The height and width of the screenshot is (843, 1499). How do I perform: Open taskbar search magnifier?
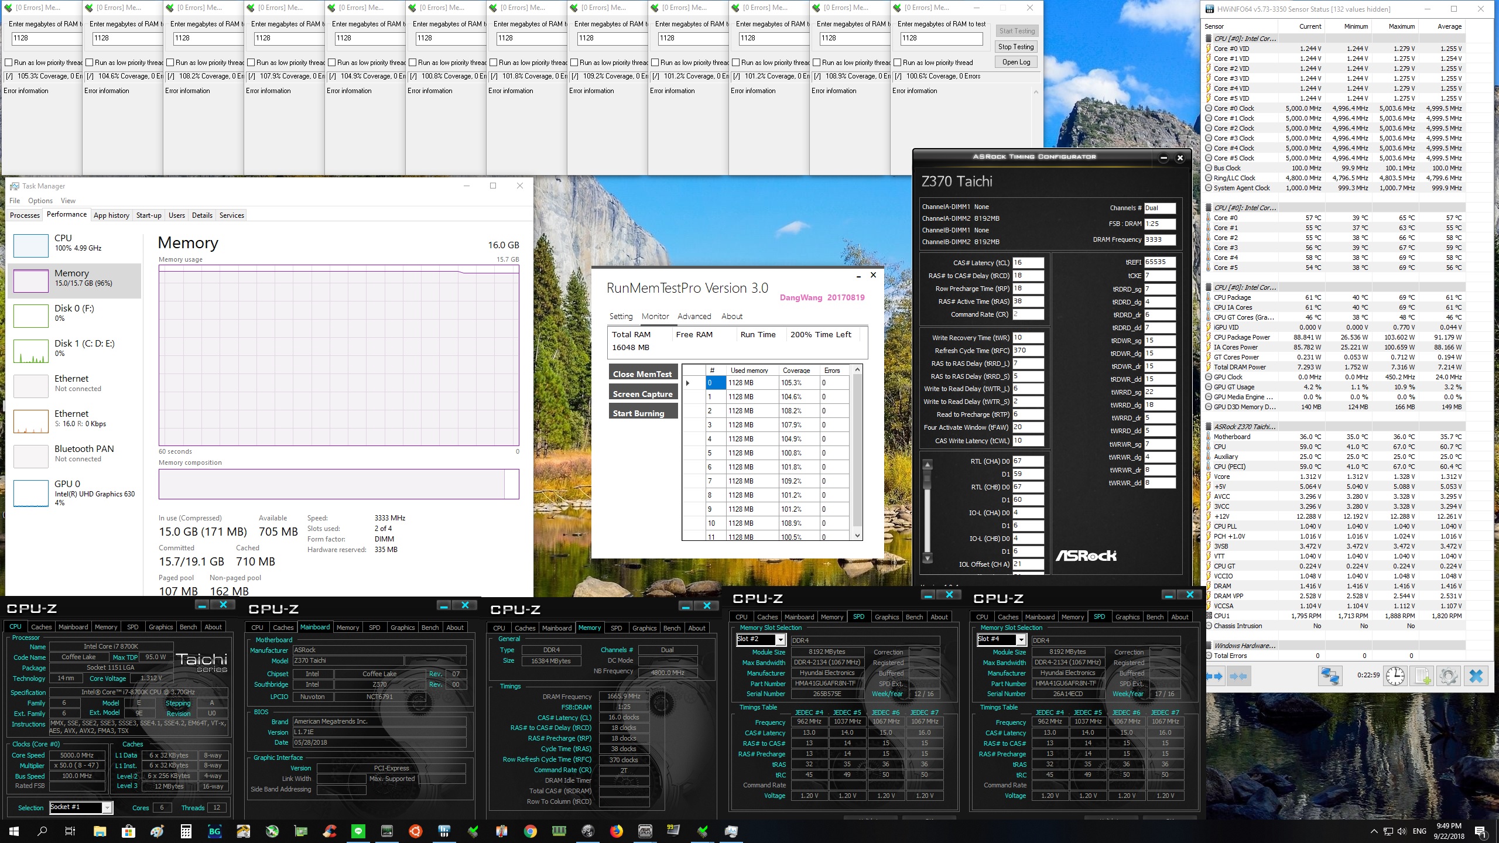pos(42,831)
